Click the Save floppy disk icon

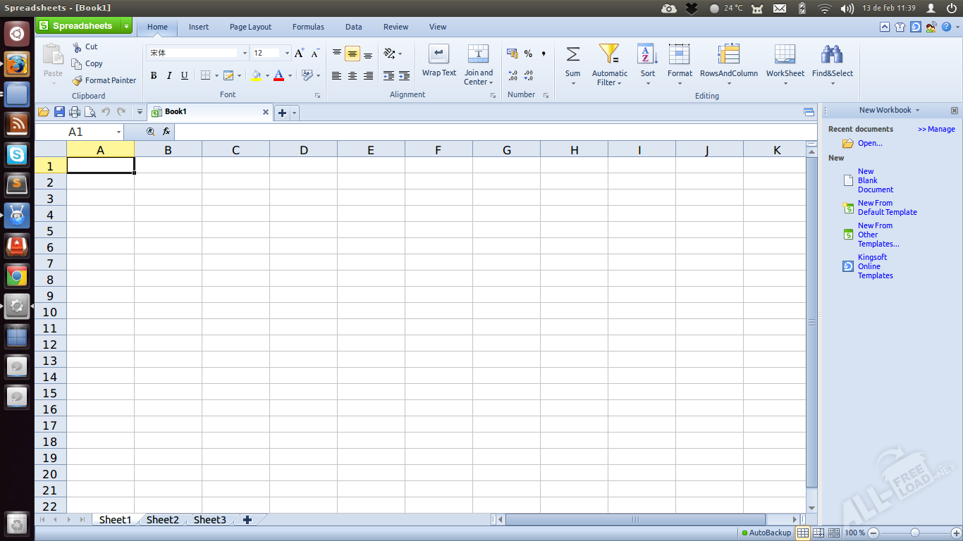59,112
